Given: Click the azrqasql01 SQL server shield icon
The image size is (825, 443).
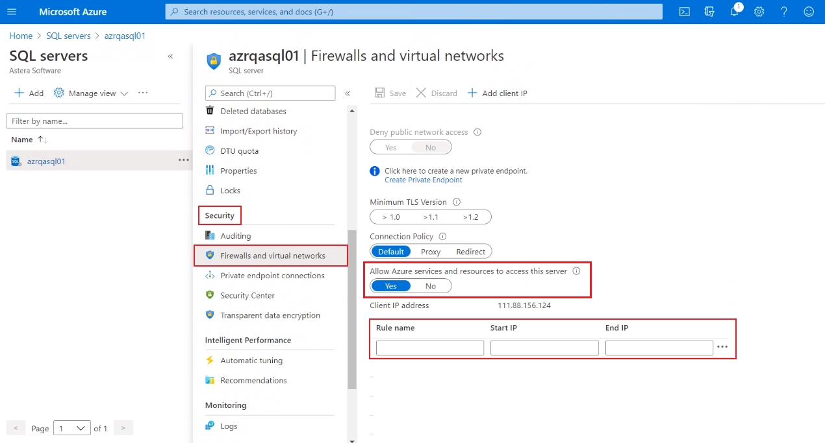Looking at the screenshot, I should (x=214, y=61).
